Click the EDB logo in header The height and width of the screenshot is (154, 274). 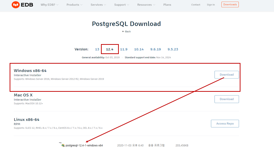pos(22,5)
